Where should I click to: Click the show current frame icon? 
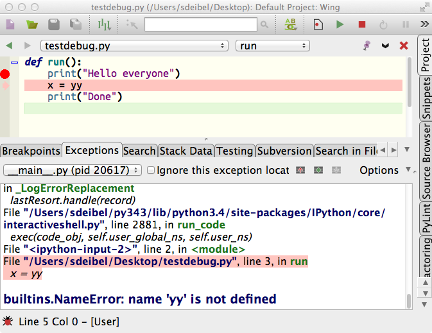[318, 170]
